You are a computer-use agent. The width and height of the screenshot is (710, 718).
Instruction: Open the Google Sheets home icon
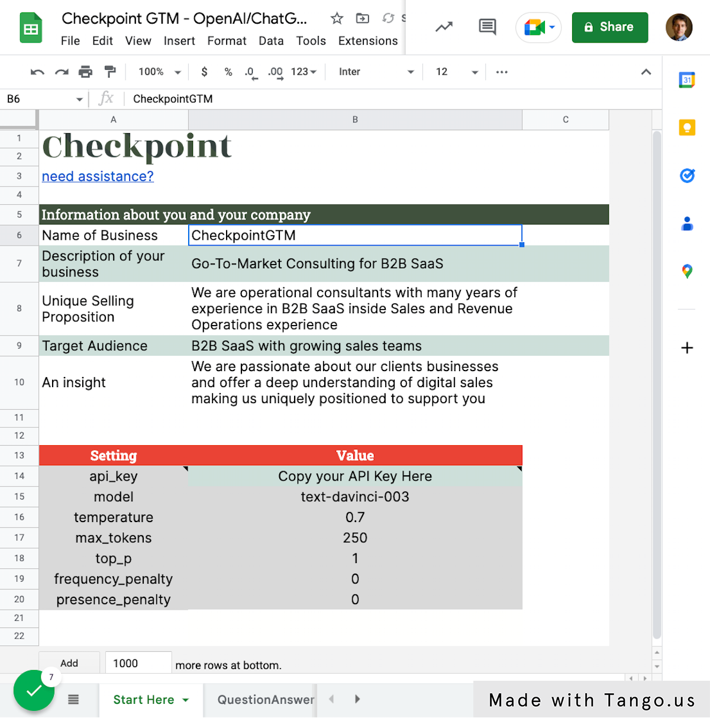pos(31,28)
